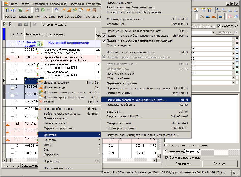Click the magnifying glass search toolbar icon
Viewport: 241px width, 177px height.
pos(28,10)
